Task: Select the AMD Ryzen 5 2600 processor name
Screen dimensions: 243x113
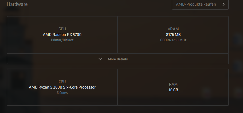Action: click(62, 87)
